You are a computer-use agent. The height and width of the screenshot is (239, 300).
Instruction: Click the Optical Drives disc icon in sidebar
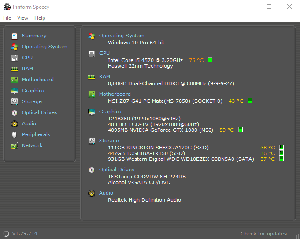[x=15, y=113]
